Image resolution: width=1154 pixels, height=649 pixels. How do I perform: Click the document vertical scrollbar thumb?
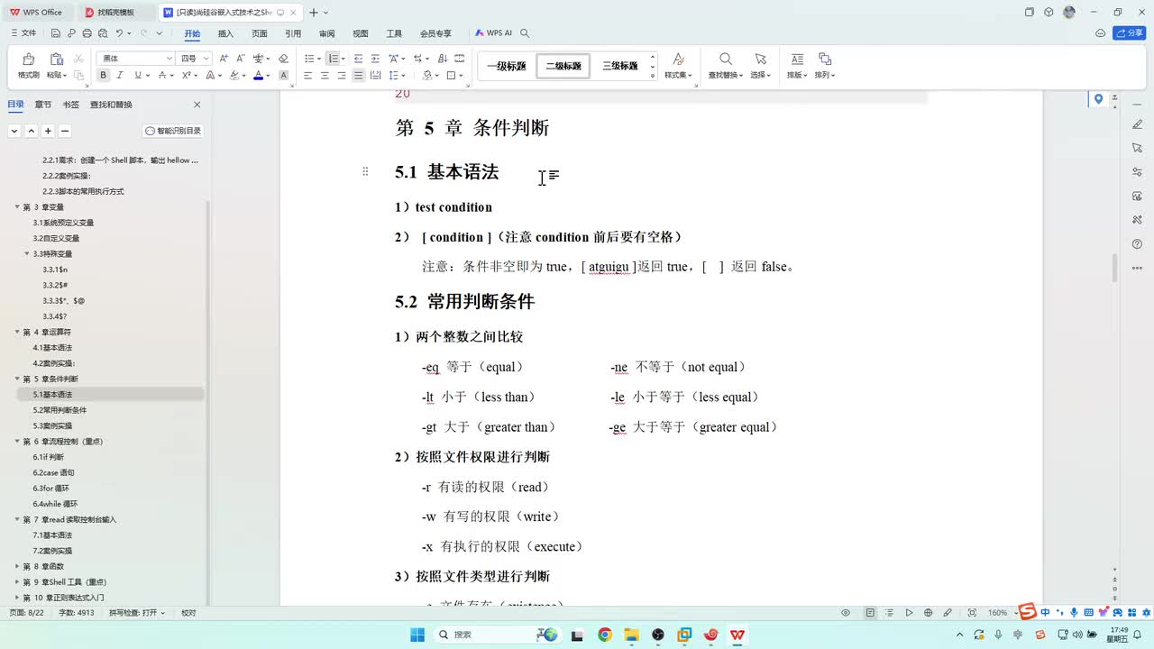(x=1114, y=268)
